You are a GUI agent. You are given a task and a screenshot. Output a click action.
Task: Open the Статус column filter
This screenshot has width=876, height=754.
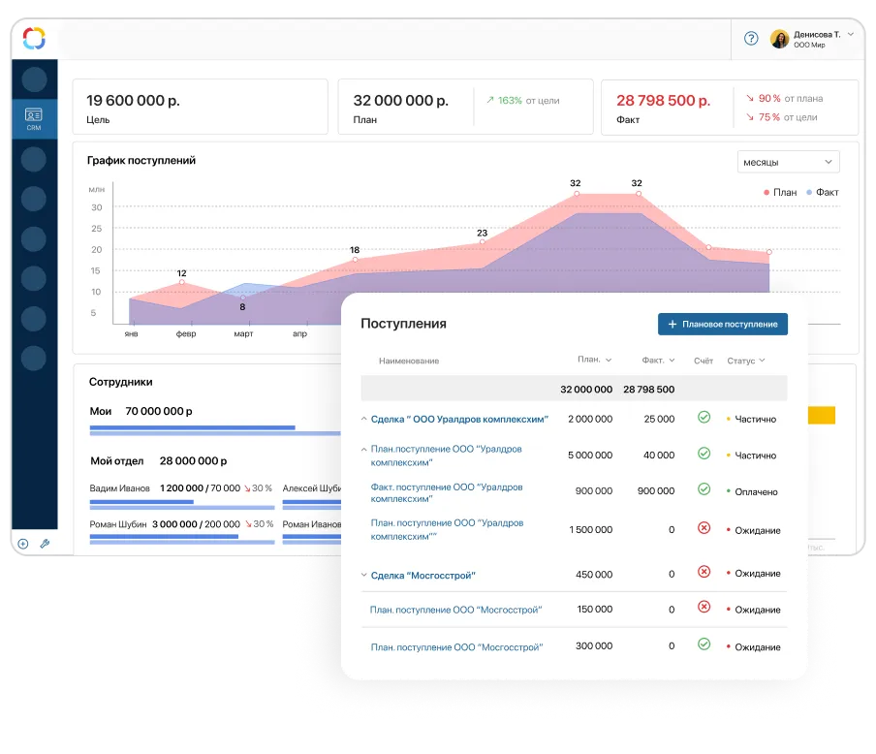(x=745, y=361)
